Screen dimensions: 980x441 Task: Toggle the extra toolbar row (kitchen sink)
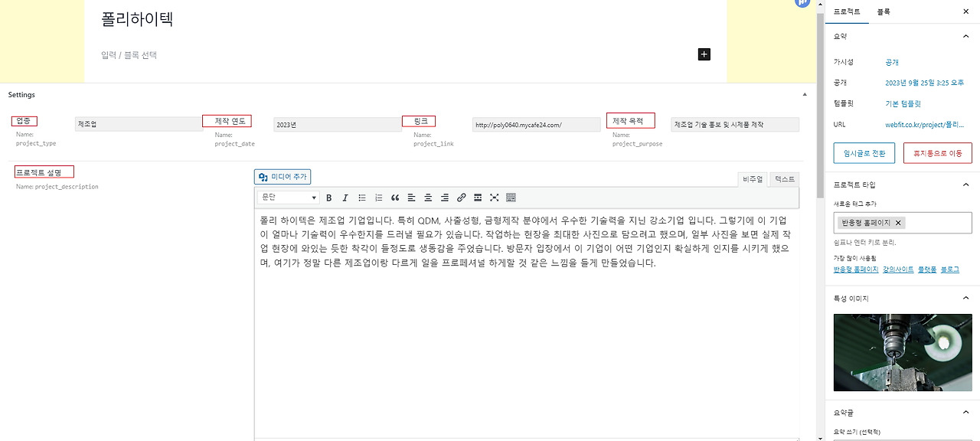coord(511,198)
